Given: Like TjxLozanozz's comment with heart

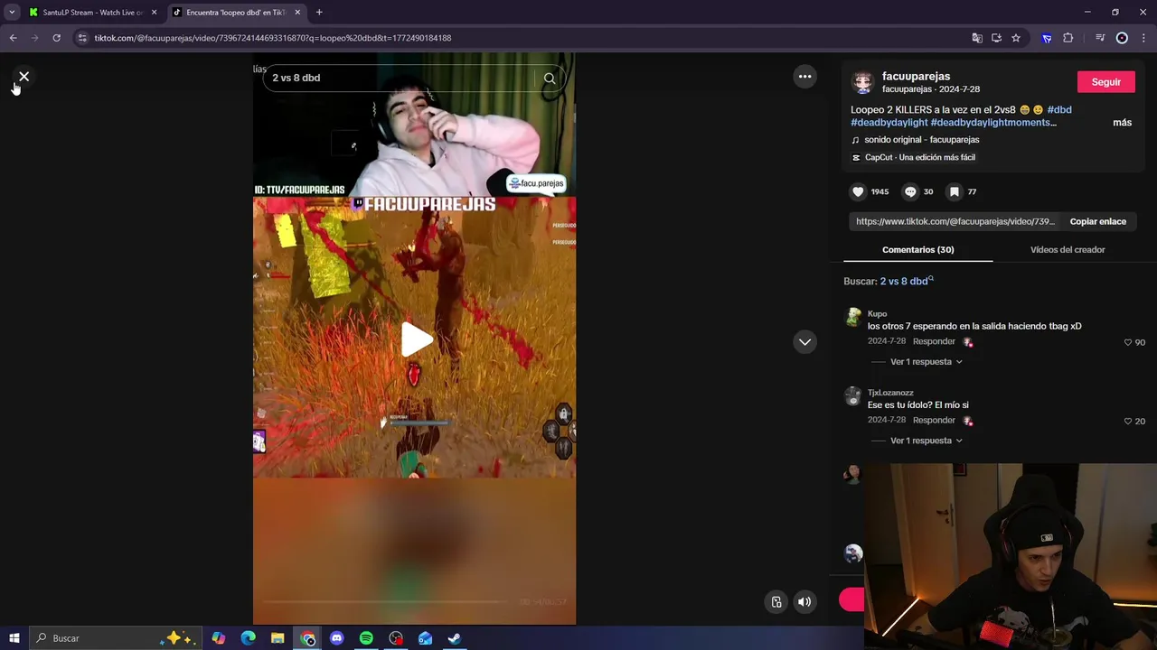Looking at the screenshot, I should 1127,422.
